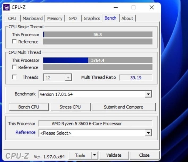Click the 'CPU Single Thread' group label
Screen dimensions: 188x162
point(26,27)
